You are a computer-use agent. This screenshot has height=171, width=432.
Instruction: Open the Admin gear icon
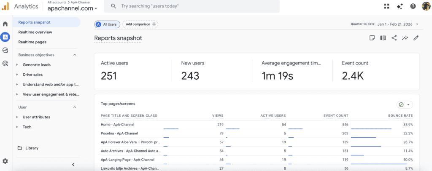tap(5, 161)
